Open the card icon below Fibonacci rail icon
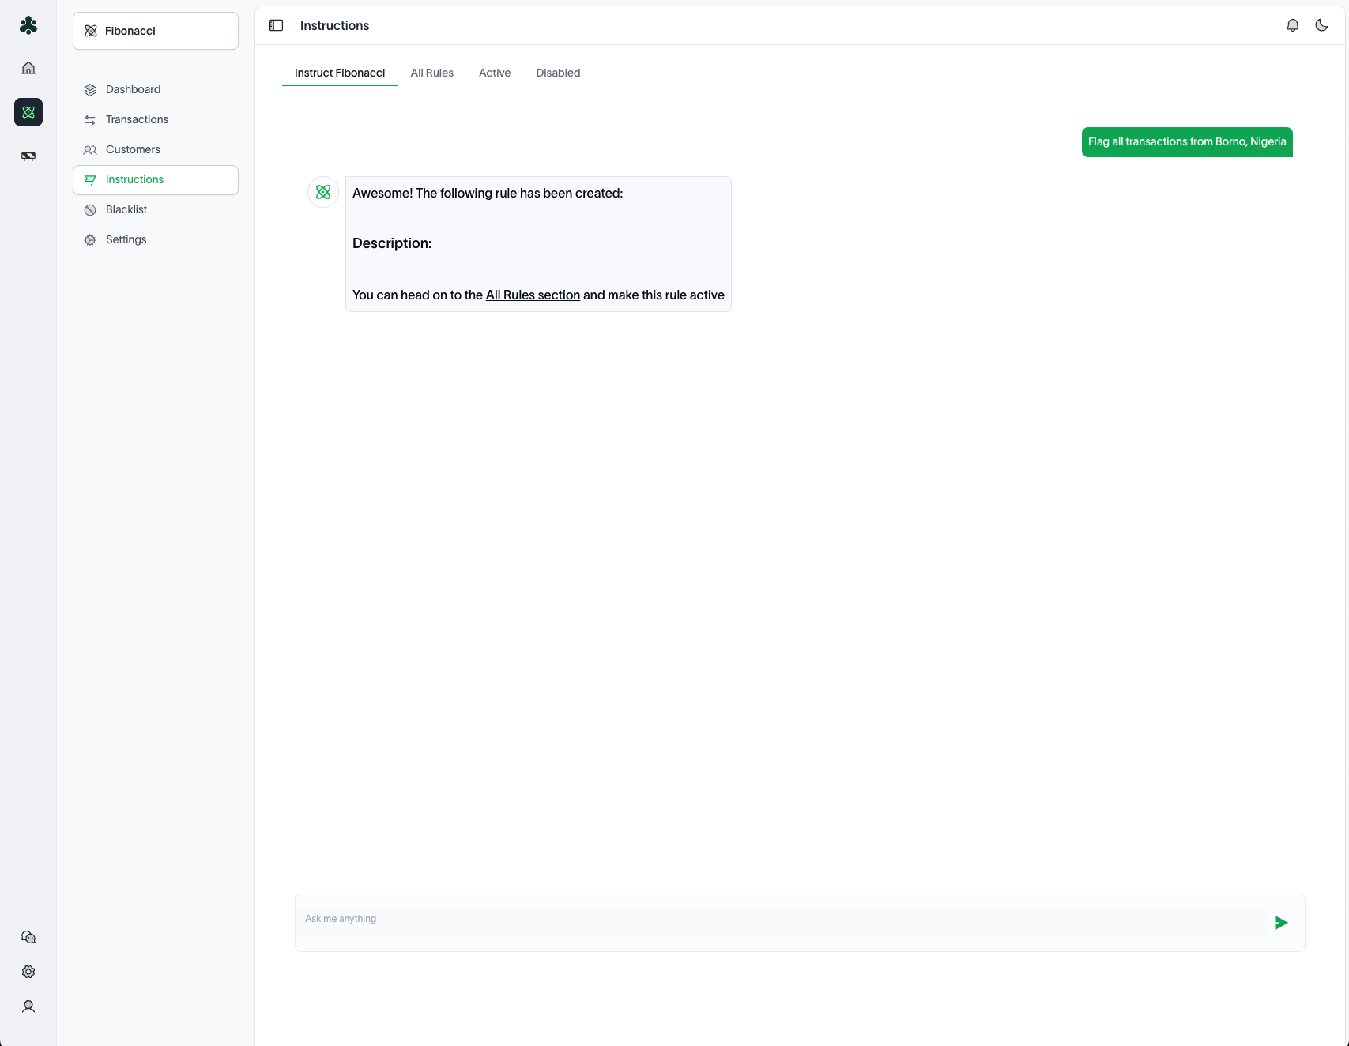 click(28, 156)
